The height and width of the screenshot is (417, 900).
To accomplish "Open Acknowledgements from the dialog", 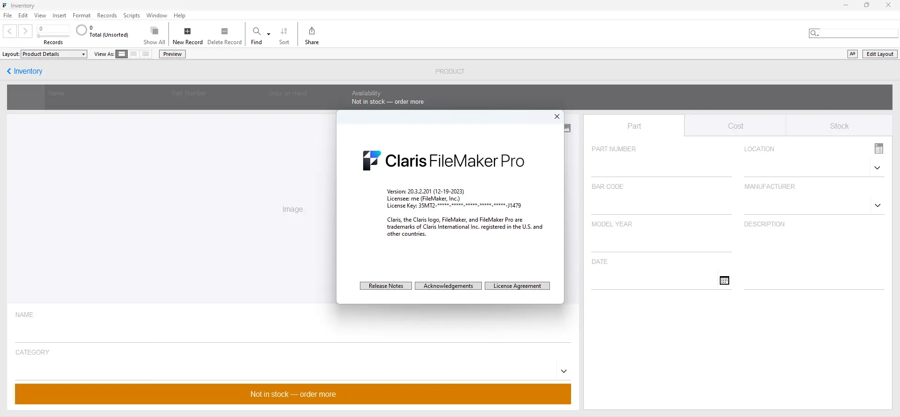I will (x=448, y=286).
